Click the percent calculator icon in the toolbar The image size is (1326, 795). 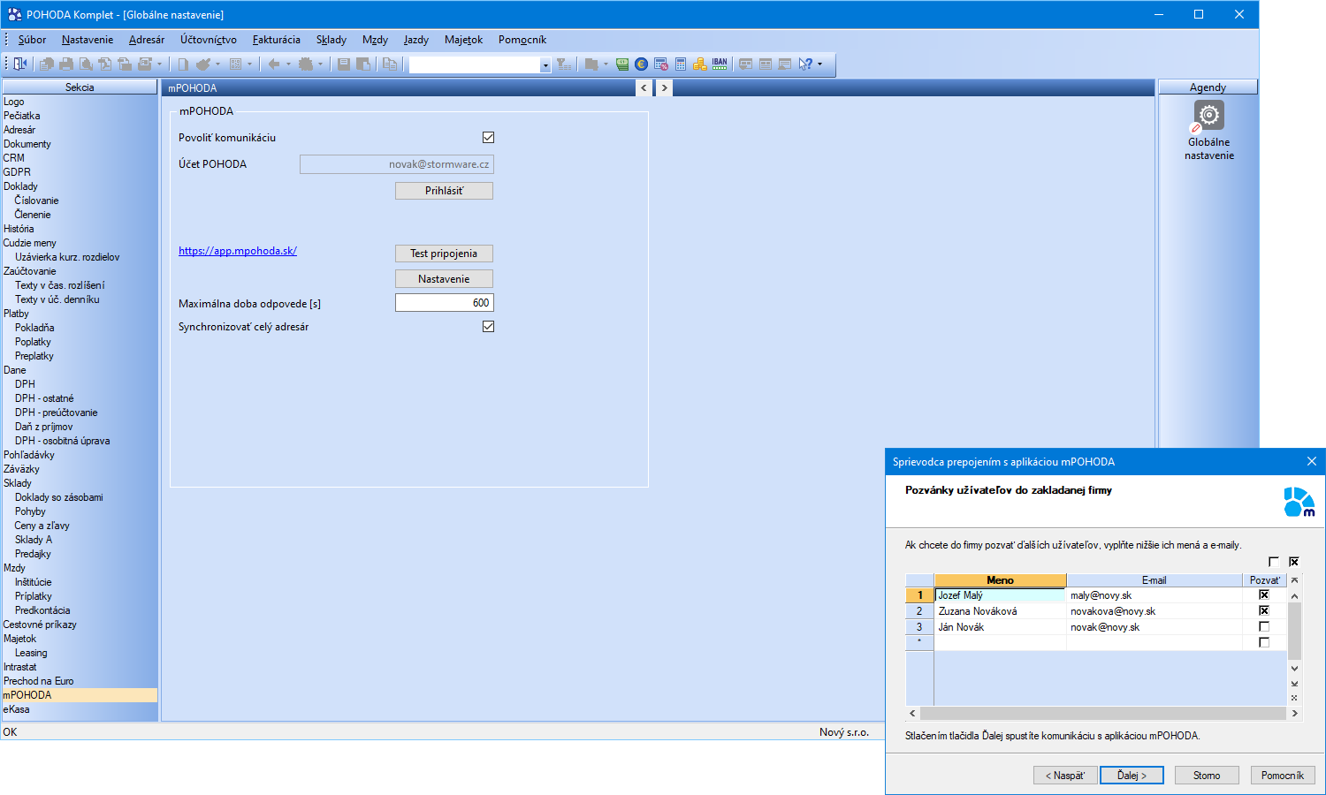660,64
